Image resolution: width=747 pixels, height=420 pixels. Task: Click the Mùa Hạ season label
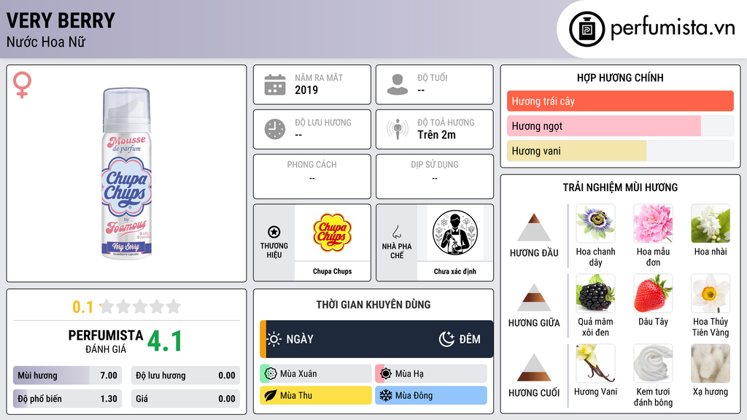coord(409,374)
